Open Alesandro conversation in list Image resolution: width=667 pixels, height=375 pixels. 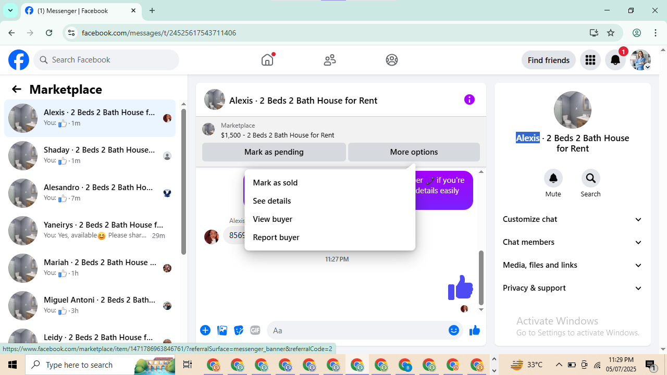[x=90, y=193]
